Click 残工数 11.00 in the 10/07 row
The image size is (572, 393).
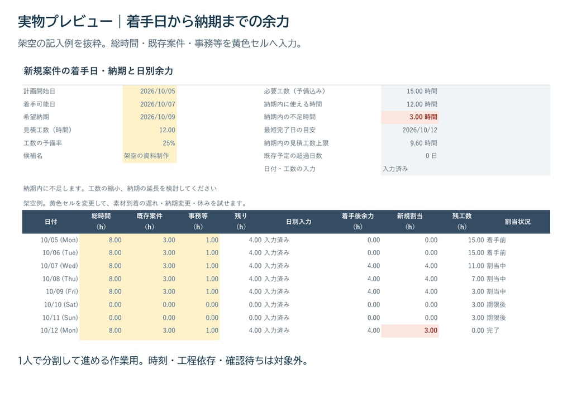pos(476,266)
